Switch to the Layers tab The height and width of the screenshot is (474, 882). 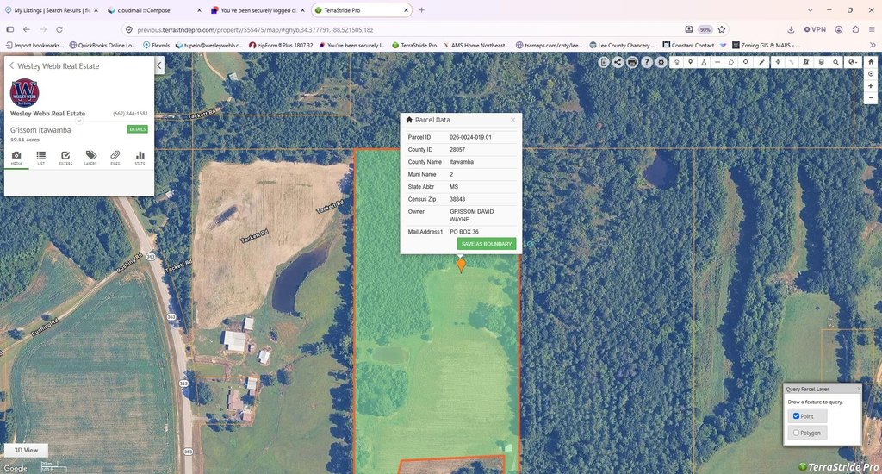click(x=90, y=159)
